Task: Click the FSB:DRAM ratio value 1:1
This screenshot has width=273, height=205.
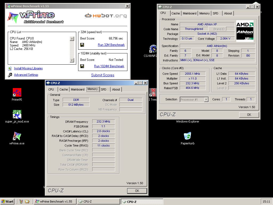Action: (103, 126)
